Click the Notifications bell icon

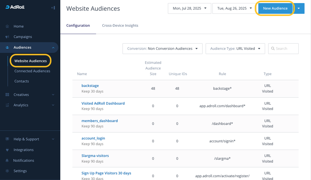pyautogui.click(x=7, y=161)
